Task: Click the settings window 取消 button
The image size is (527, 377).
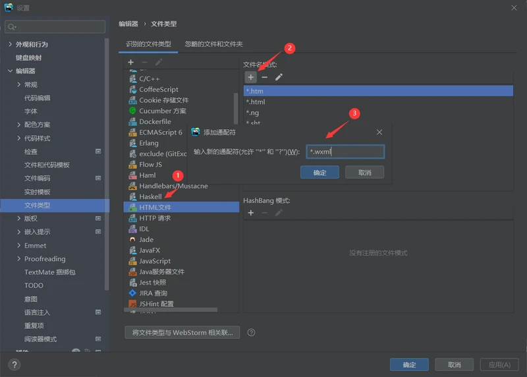Action: coord(455,365)
